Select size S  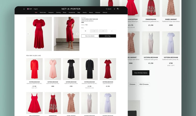click(x=94, y=31)
